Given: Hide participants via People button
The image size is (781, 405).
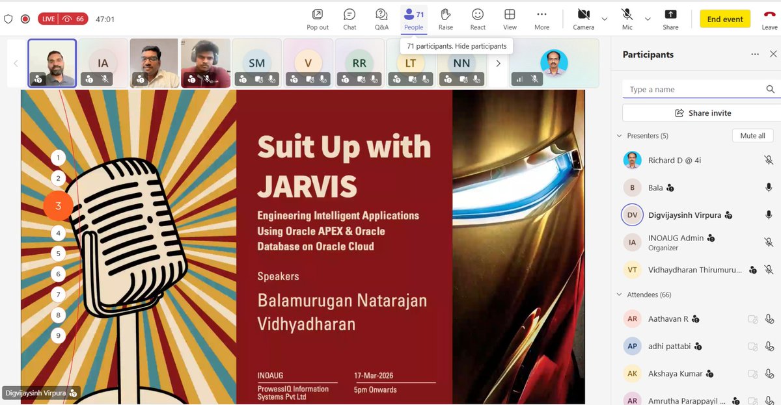Looking at the screenshot, I should tap(414, 19).
